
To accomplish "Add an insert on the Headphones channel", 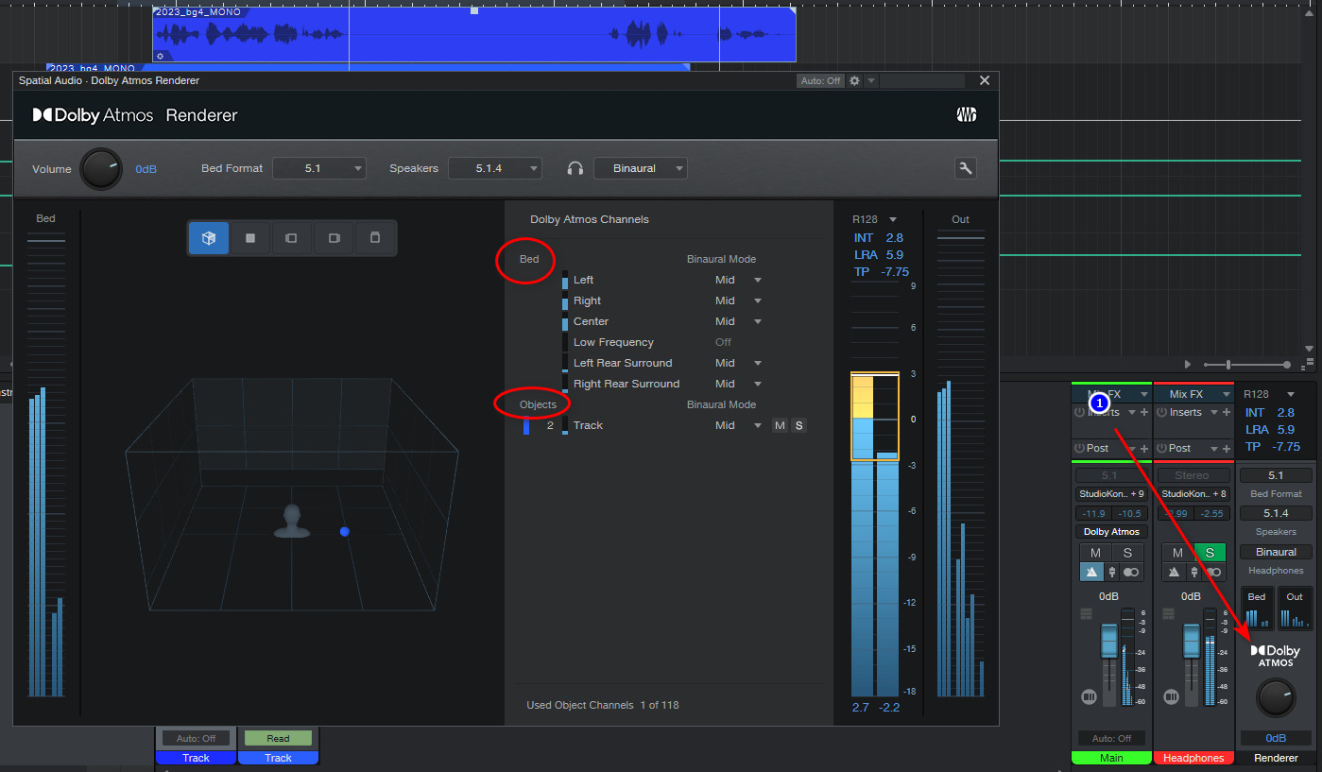I will [x=1227, y=412].
